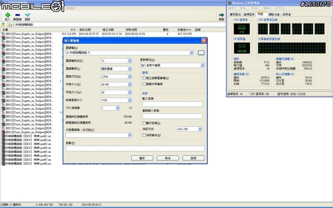Open the compression method LZMA dropdown
The image size is (333, 208).
tap(130, 76)
